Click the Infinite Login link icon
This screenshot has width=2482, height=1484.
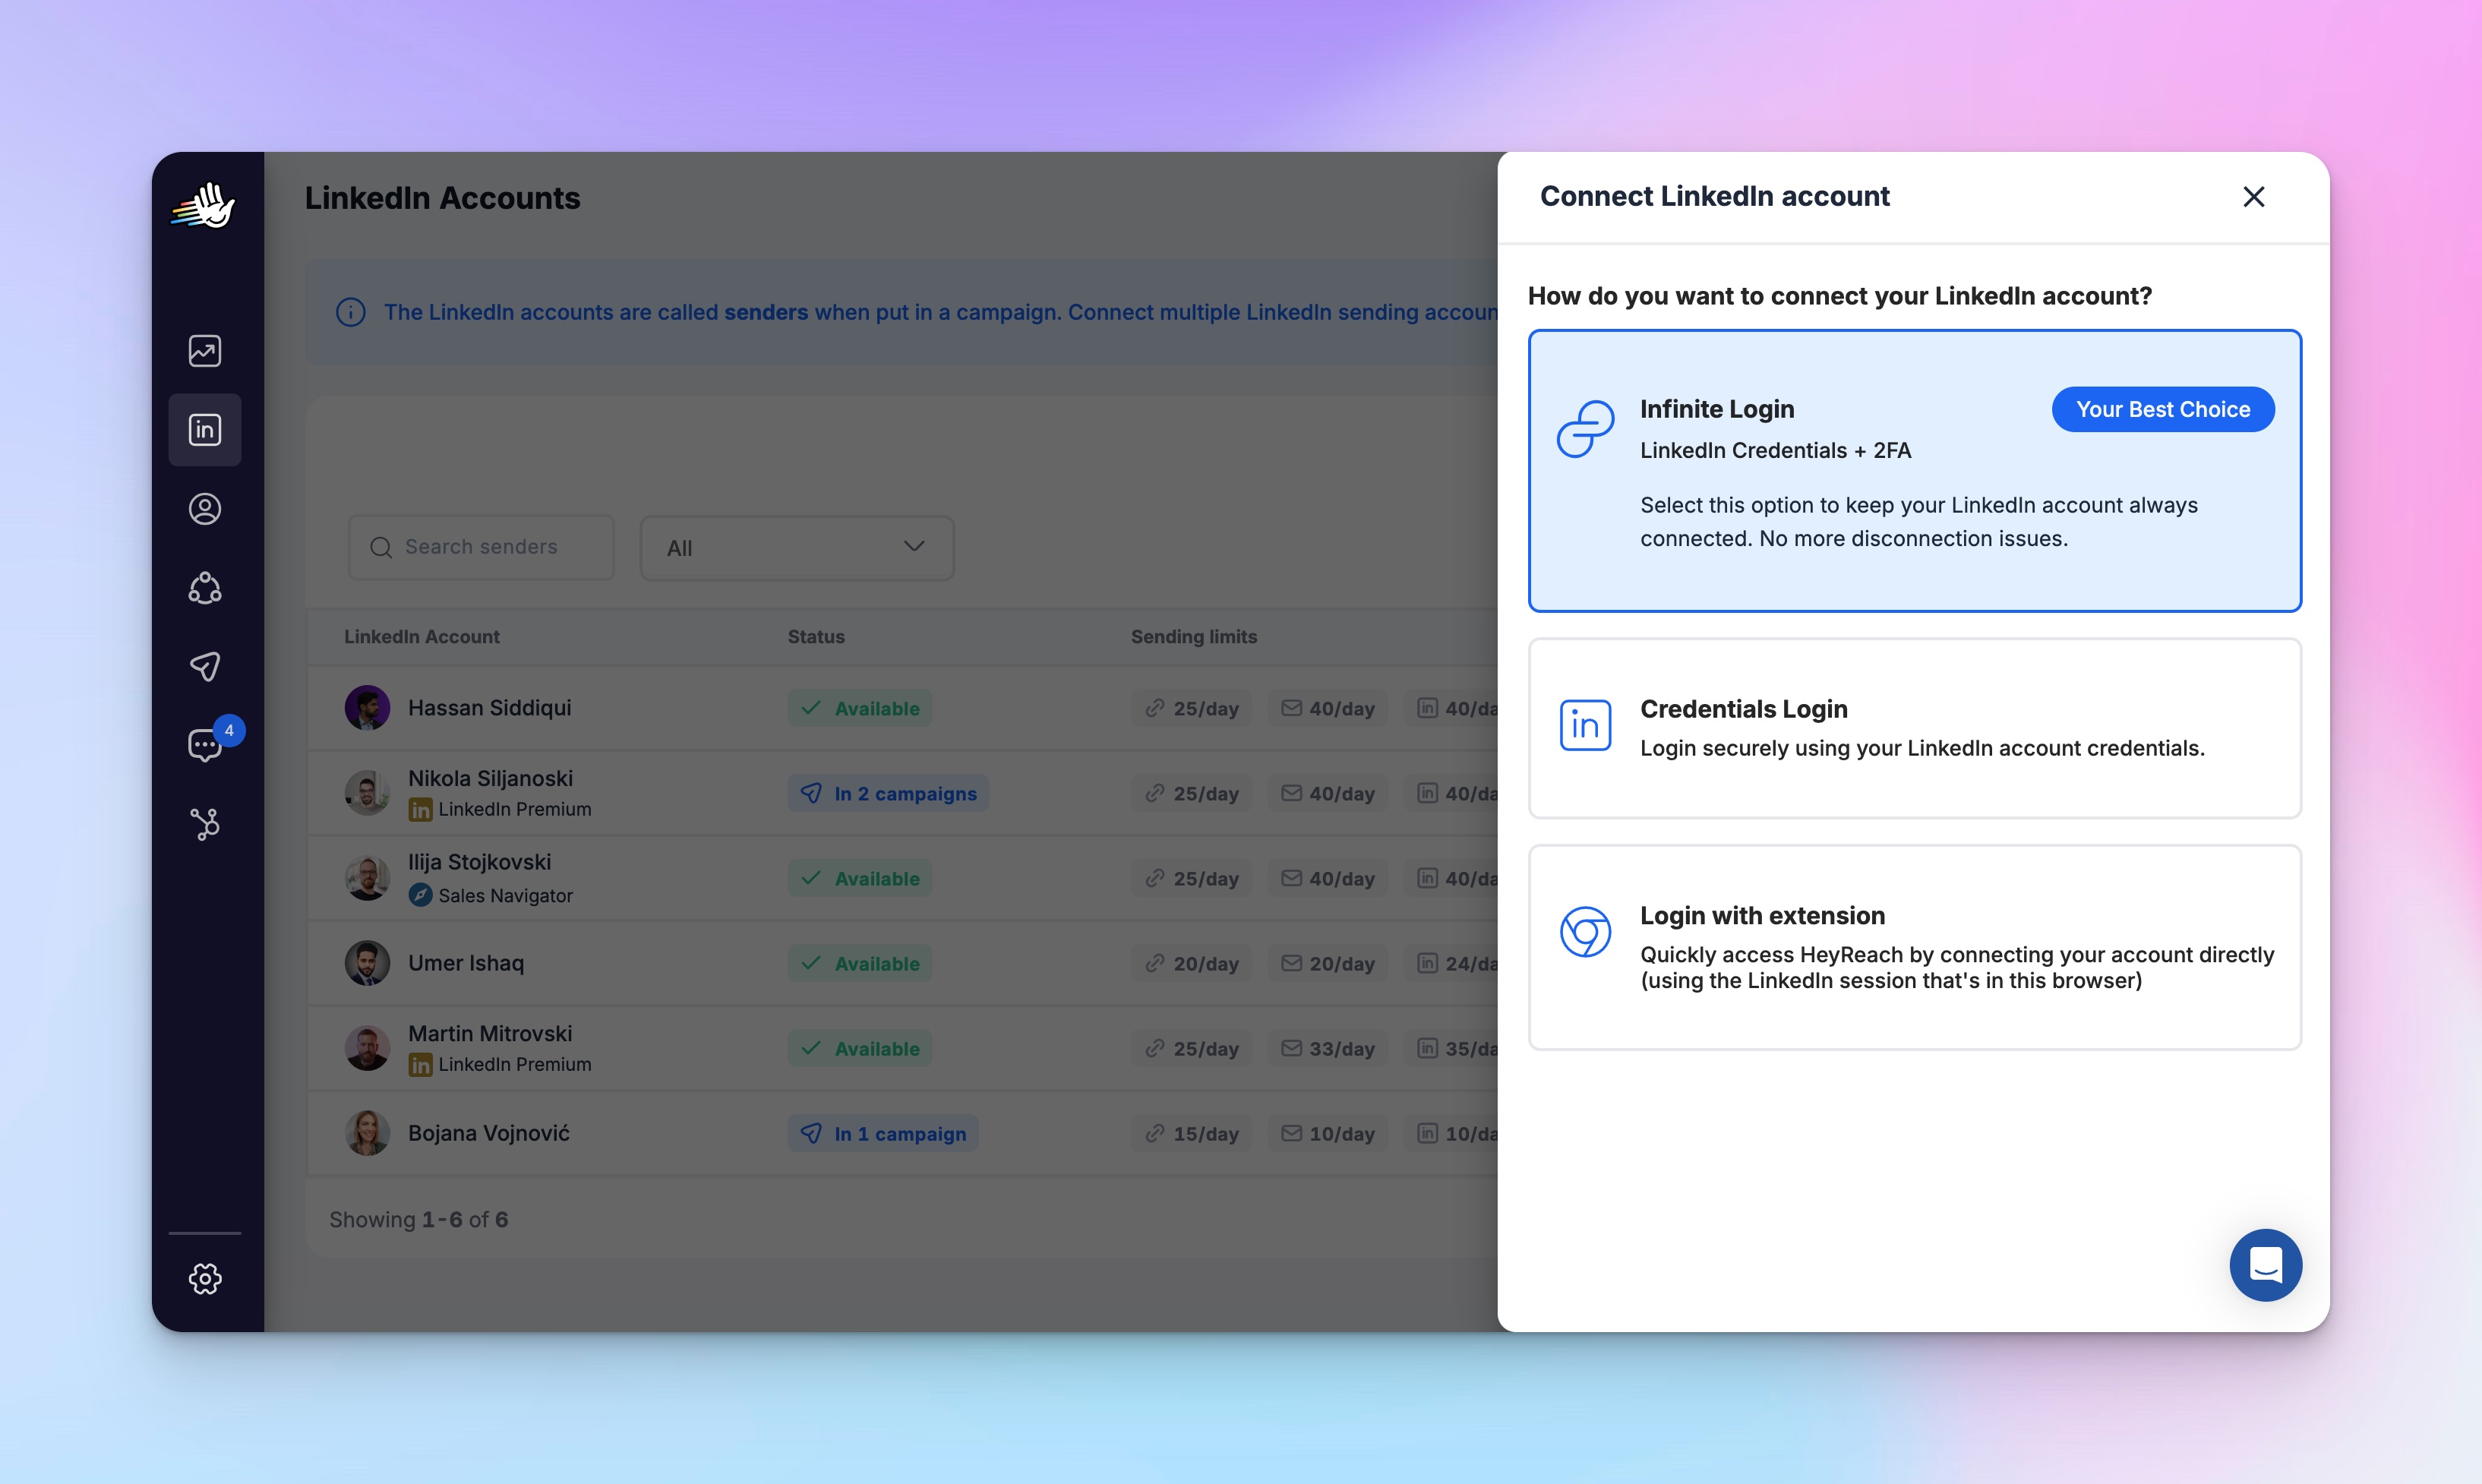point(1585,429)
